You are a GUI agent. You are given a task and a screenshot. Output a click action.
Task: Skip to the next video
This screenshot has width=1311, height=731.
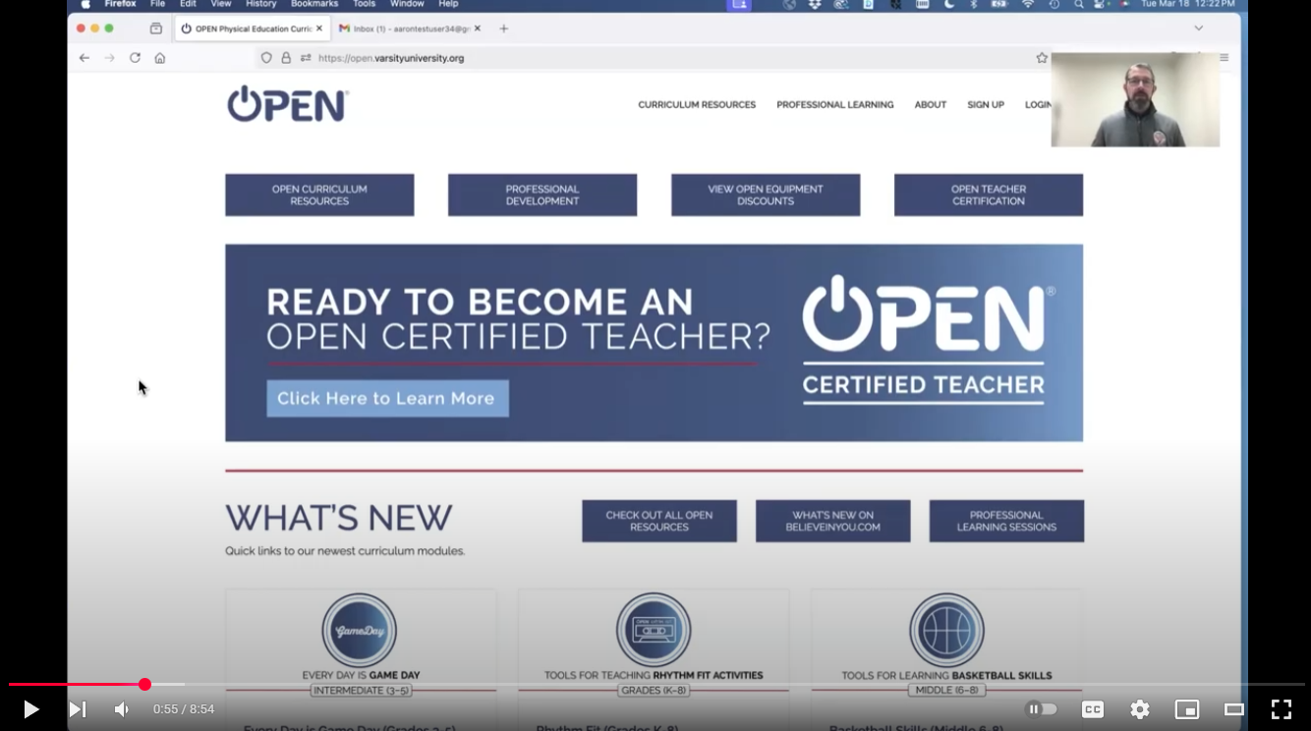[x=77, y=709]
